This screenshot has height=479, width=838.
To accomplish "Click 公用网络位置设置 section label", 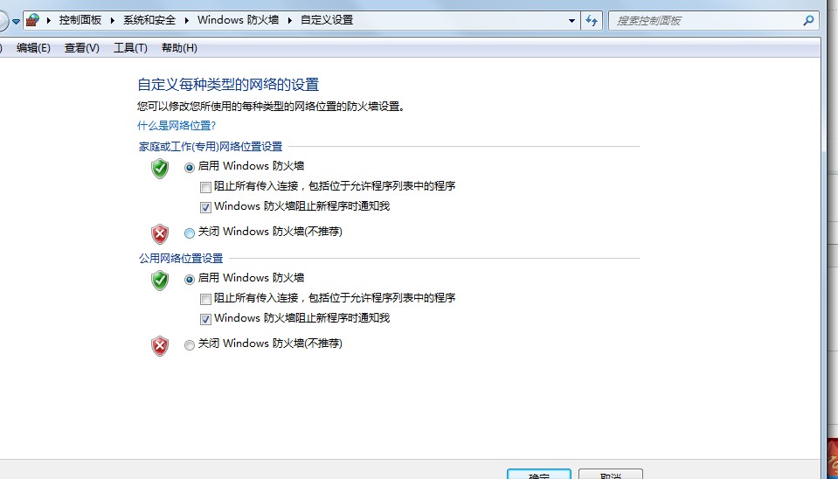I will (x=181, y=259).
